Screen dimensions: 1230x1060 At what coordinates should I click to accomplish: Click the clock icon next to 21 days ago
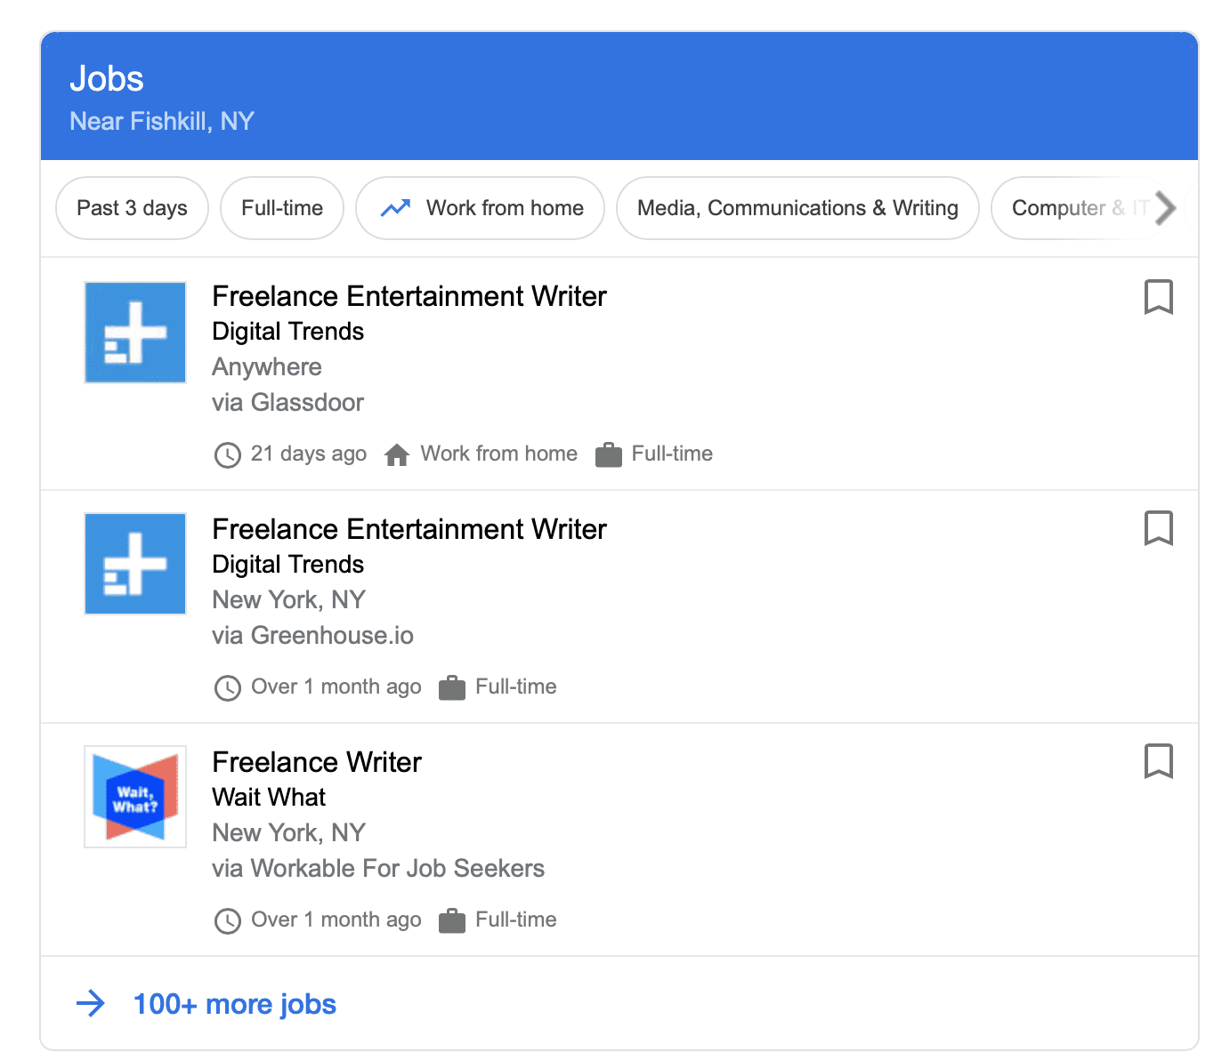[228, 454]
